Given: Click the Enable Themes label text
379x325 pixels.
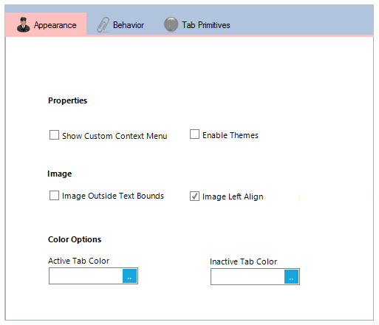Looking at the screenshot, I should pos(231,135).
